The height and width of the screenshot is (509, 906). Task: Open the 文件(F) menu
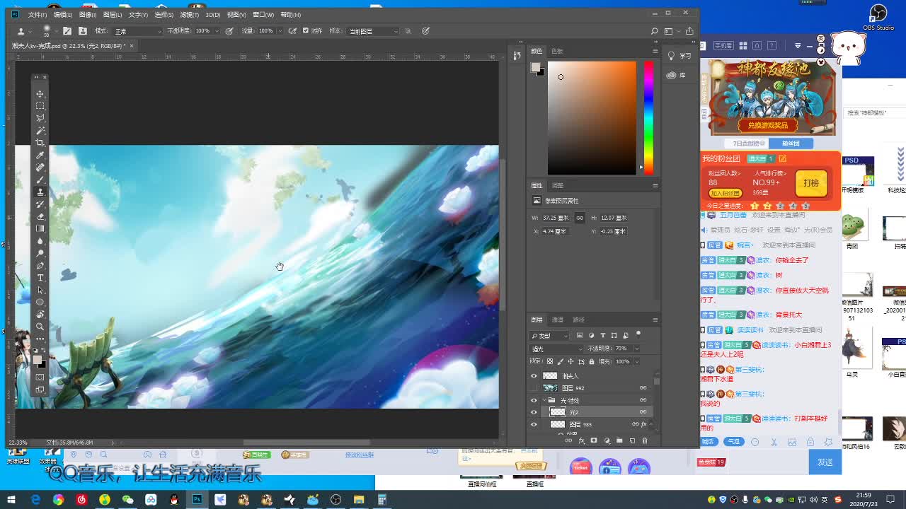pos(37,15)
